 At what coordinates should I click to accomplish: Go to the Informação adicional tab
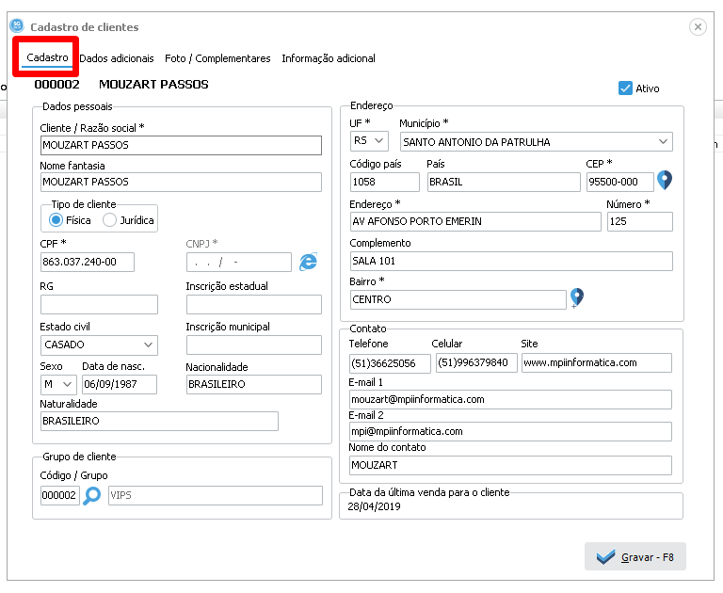[x=328, y=58]
